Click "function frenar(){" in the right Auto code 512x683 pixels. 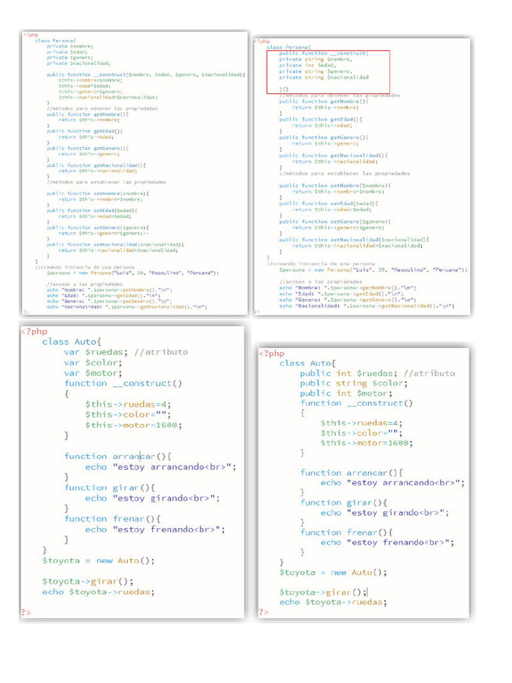pyautogui.click(x=347, y=533)
